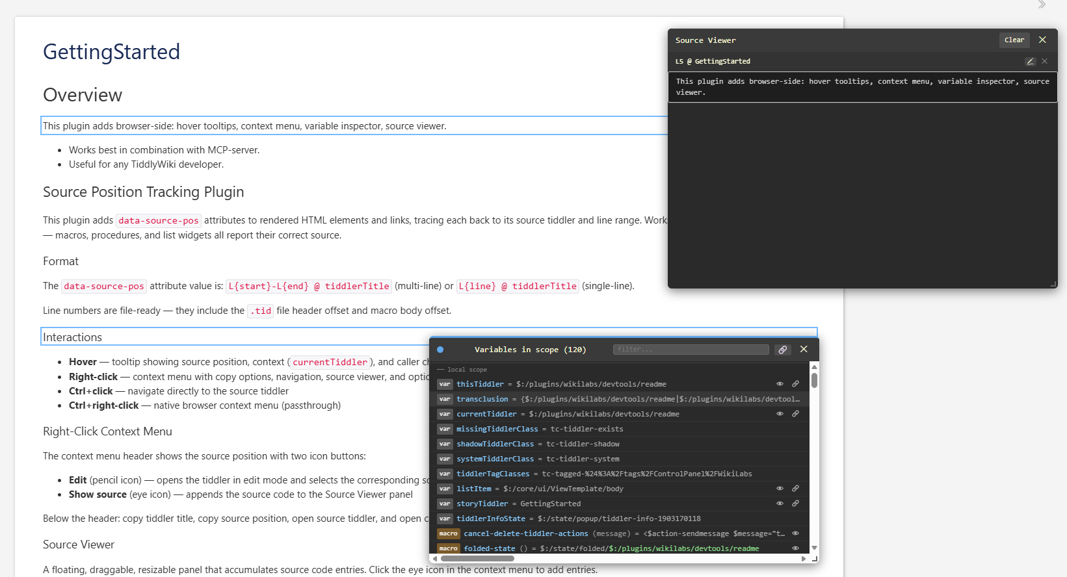
Task: Show source of thisTiddler via eye icon
Action: pyautogui.click(x=780, y=384)
